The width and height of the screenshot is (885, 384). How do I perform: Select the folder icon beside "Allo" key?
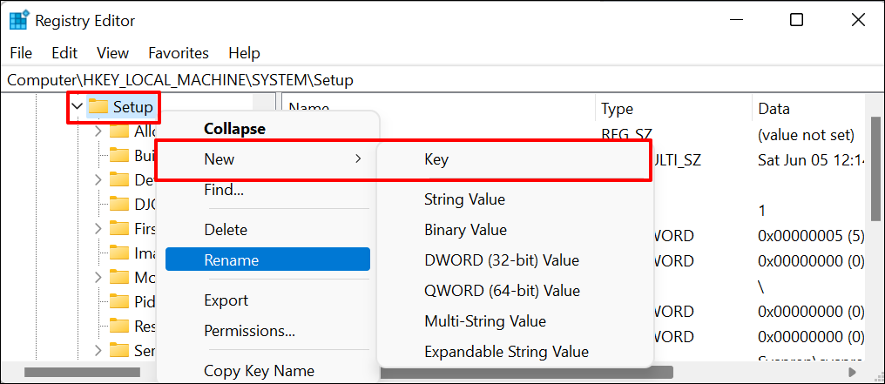(119, 131)
